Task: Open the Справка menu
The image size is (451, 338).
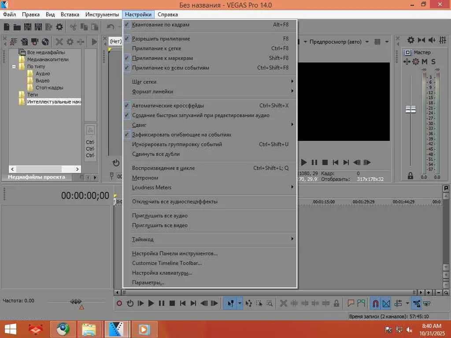Action: [x=168, y=15]
